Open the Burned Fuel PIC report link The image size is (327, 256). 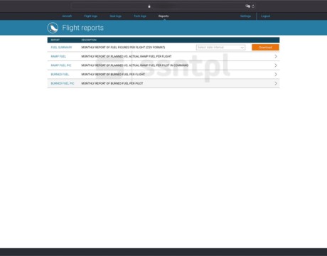(63, 83)
